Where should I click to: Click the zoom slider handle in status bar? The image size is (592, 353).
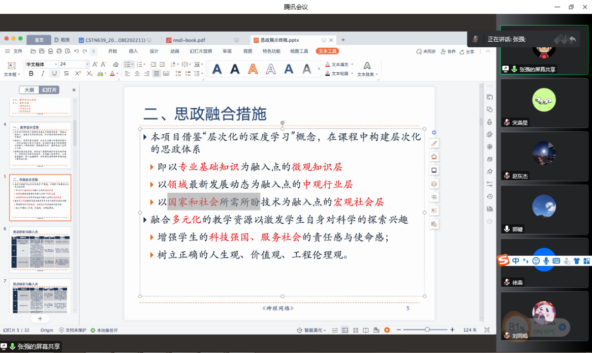click(427, 330)
